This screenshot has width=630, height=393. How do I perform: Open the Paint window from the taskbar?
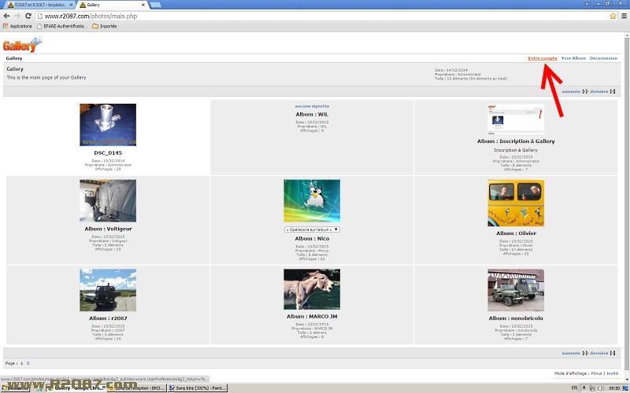(x=198, y=387)
